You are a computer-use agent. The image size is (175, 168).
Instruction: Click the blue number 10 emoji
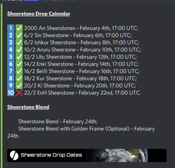(x=11, y=93)
